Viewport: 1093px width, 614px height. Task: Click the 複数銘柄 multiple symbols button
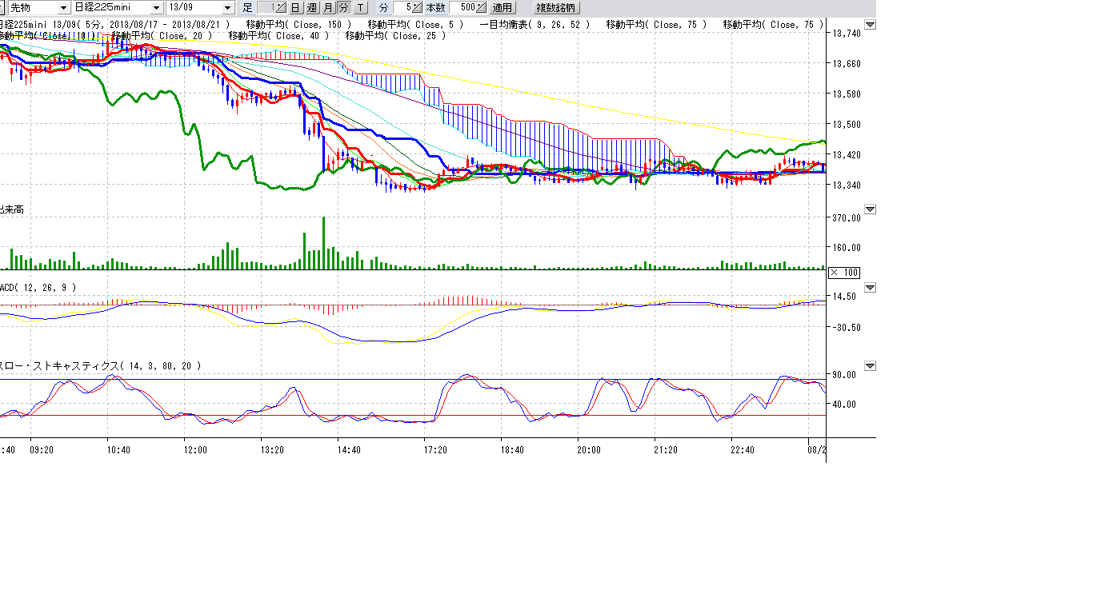[555, 8]
